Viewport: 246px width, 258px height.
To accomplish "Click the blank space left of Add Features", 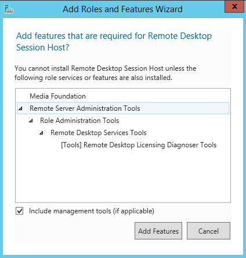I will 74,231.
